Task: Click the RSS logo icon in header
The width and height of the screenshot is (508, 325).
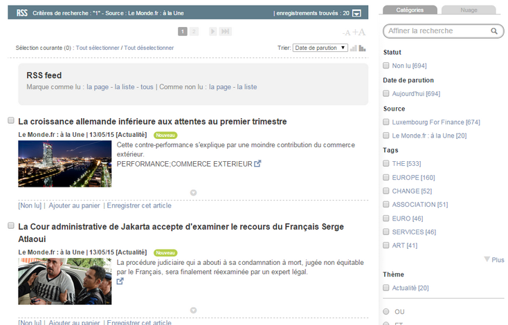Action: pos(22,13)
